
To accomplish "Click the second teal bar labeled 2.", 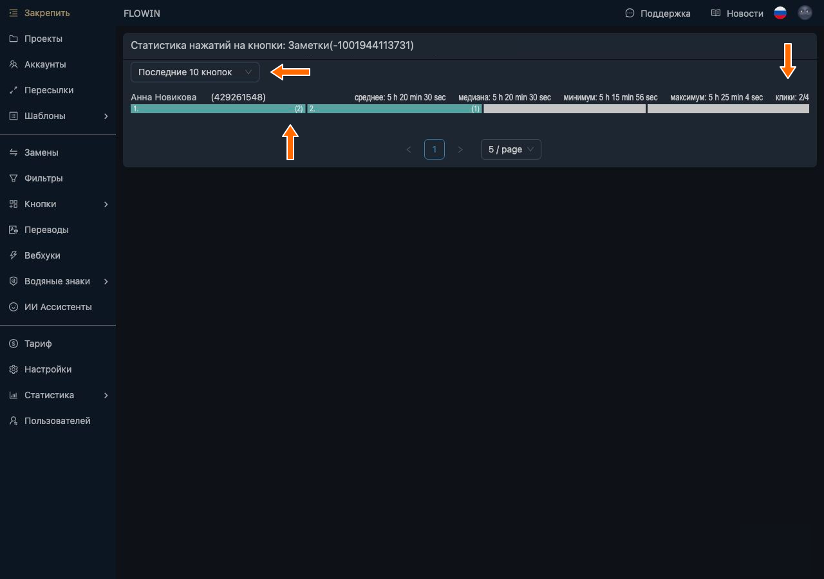I will pos(395,109).
